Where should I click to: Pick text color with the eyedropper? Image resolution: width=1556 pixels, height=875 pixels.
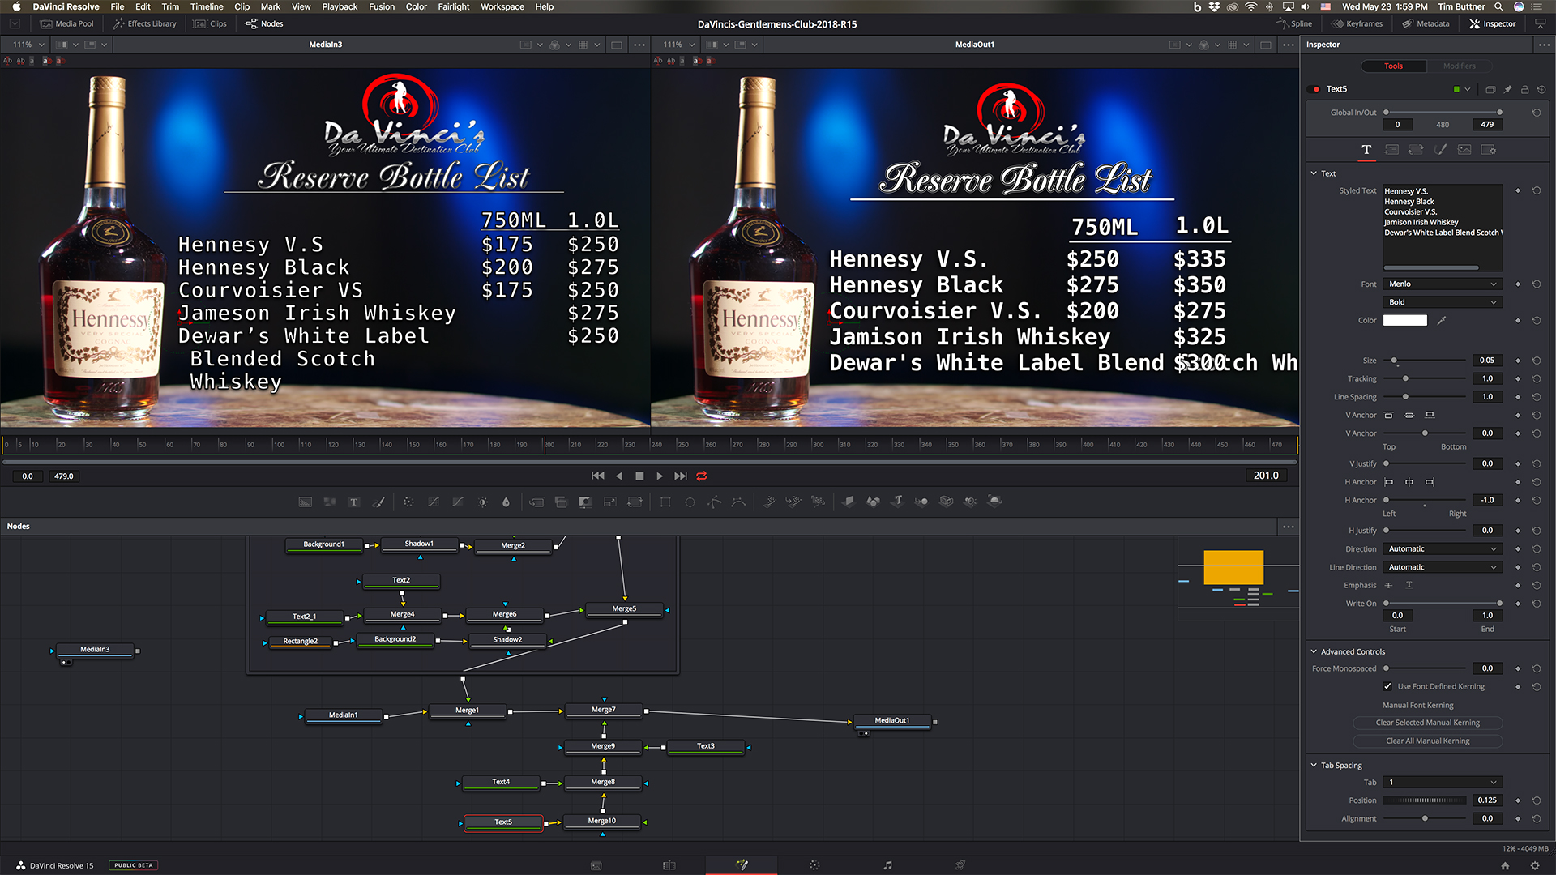click(1442, 321)
